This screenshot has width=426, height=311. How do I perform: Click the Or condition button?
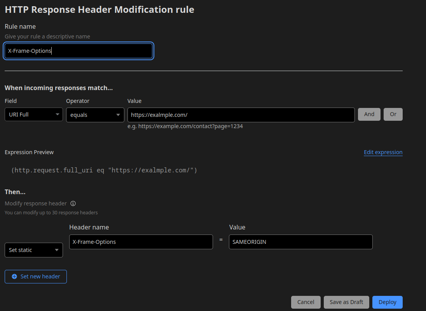pos(393,114)
